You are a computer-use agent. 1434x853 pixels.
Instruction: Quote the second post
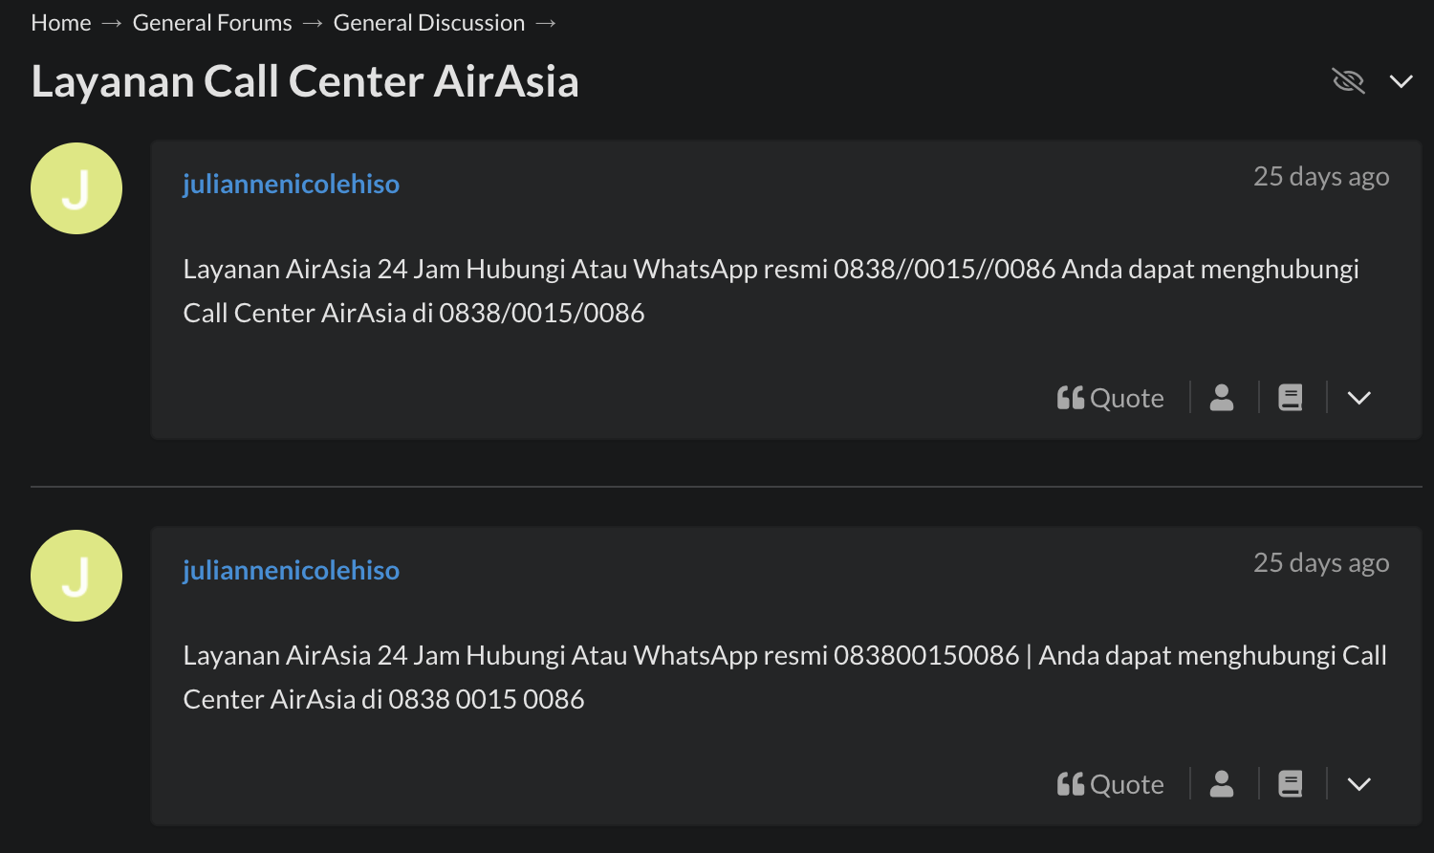(x=1111, y=784)
